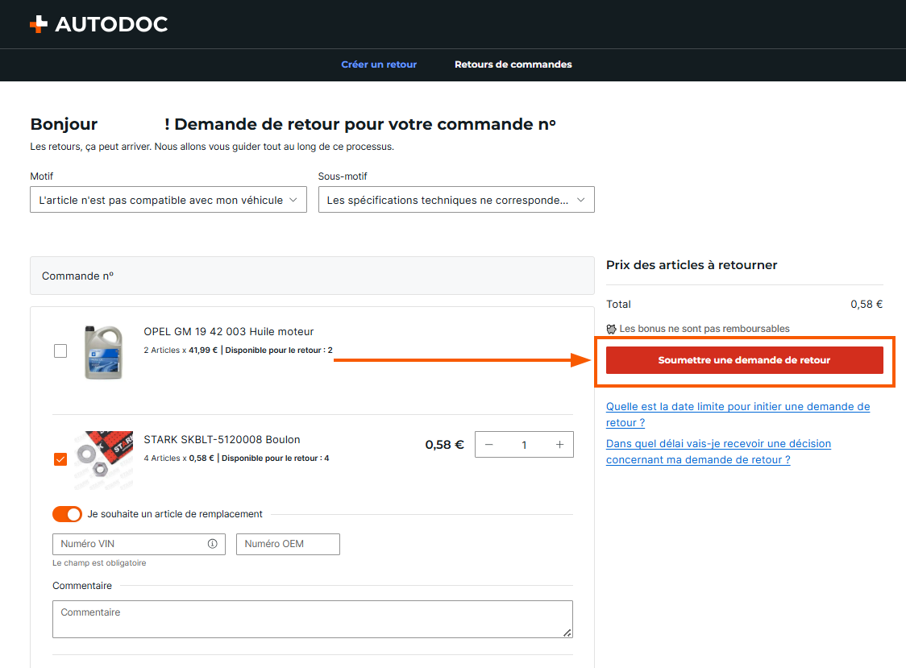906x668 pixels.
Task: Select the OPEL GM 19 42 003 title
Action: (x=229, y=332)
